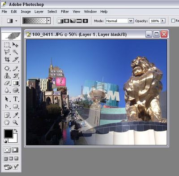Open the Opacity slider arrow
This screenshot has width=179, height=176.
[163, 21]
